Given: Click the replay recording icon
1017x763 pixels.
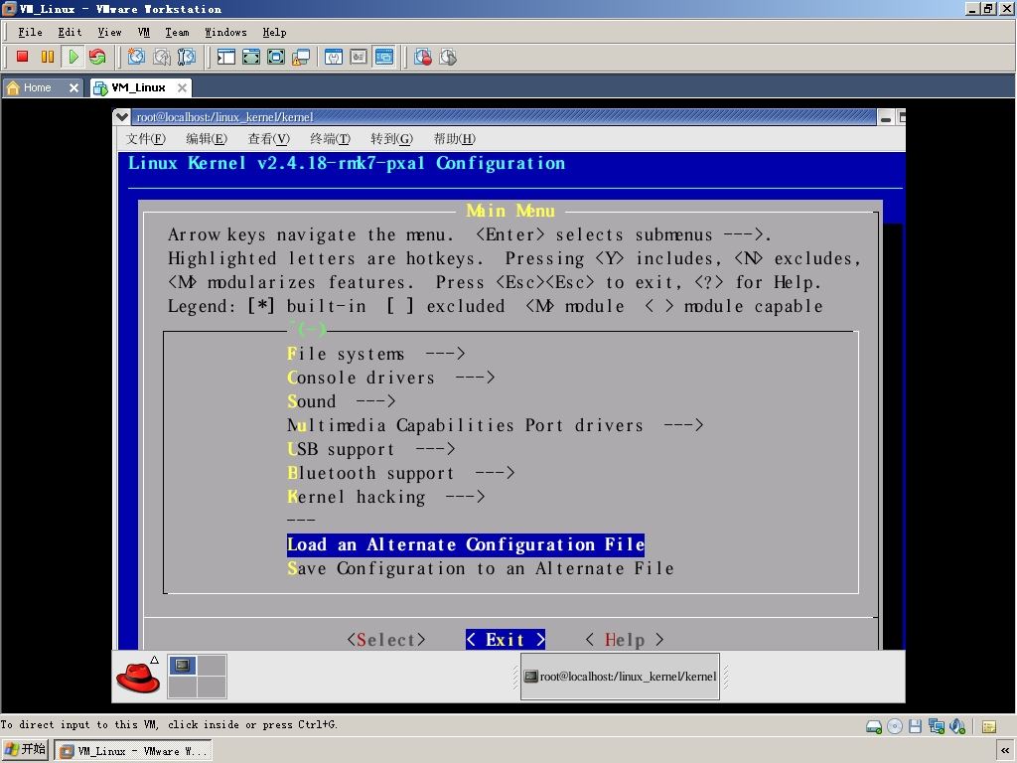Looking at the screenshot, I should (x=448, y=57).
